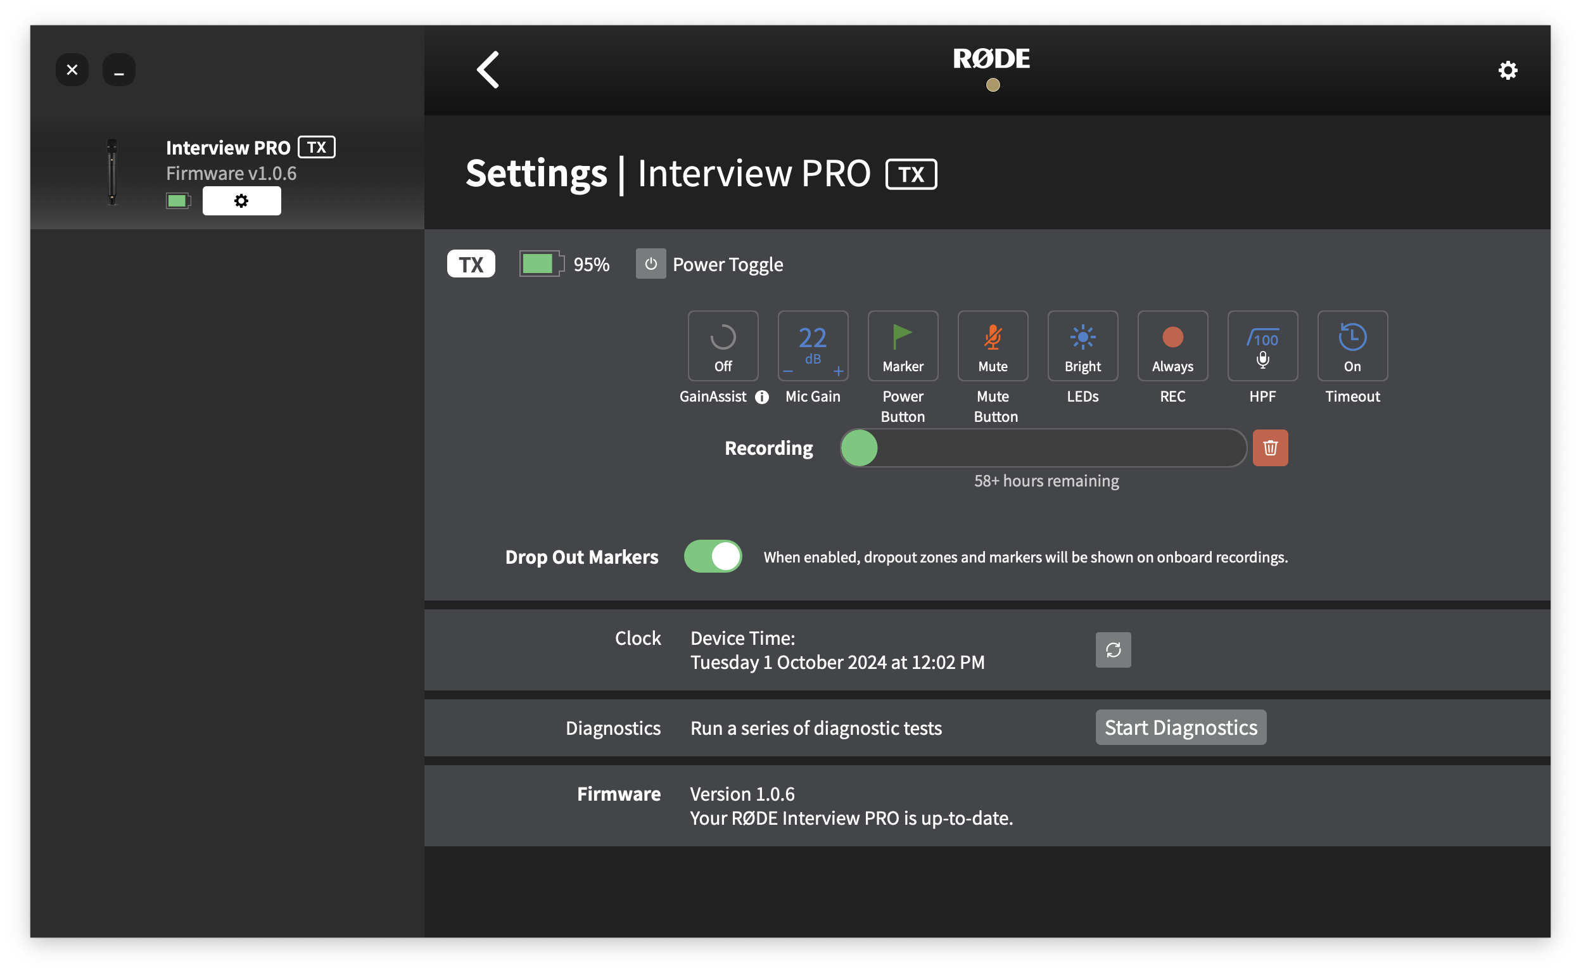
Task: Sync device clock with refresh icon
Action: pyautogui.click(x=1113, y=650)
